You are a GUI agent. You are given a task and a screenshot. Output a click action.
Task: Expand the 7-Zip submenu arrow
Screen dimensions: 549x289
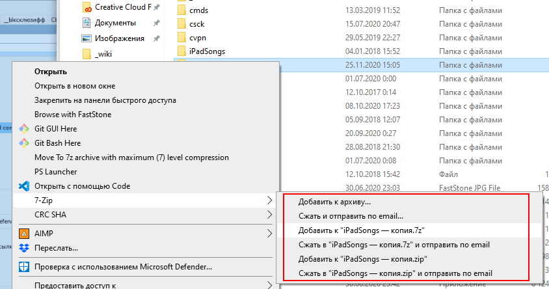click(x=269, y=200)
